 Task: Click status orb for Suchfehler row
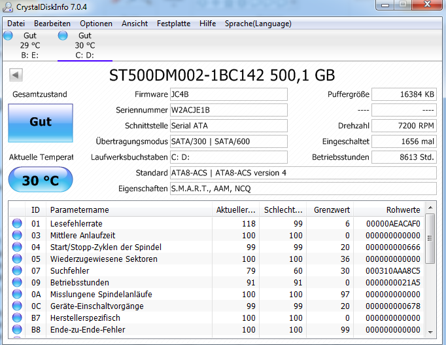pos(17,271)
